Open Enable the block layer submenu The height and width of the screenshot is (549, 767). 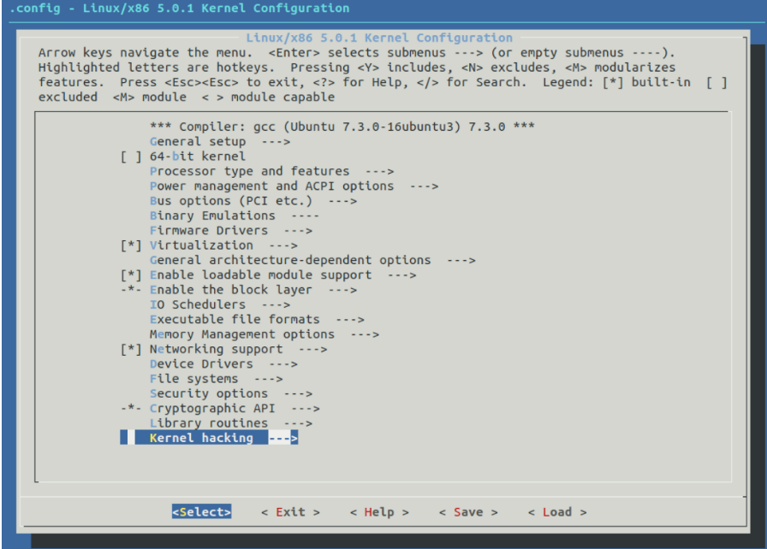point(253,290)
